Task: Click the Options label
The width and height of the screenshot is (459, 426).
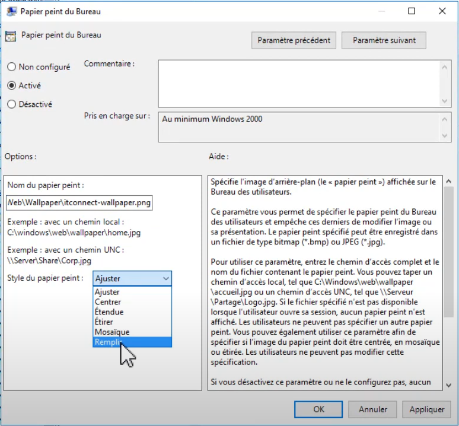Action: coord(21,157)
